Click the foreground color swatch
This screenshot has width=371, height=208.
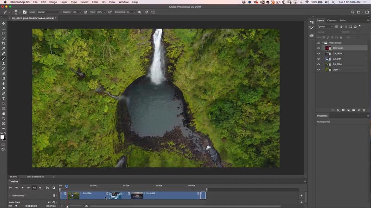click(2, 137)
